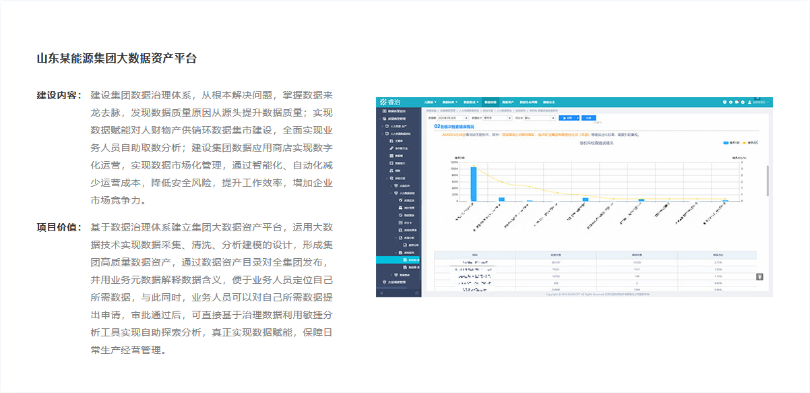This screenshot has width=810, height=393.
Task: Click the user avatar icon in header
Action: tap(750, 102)
